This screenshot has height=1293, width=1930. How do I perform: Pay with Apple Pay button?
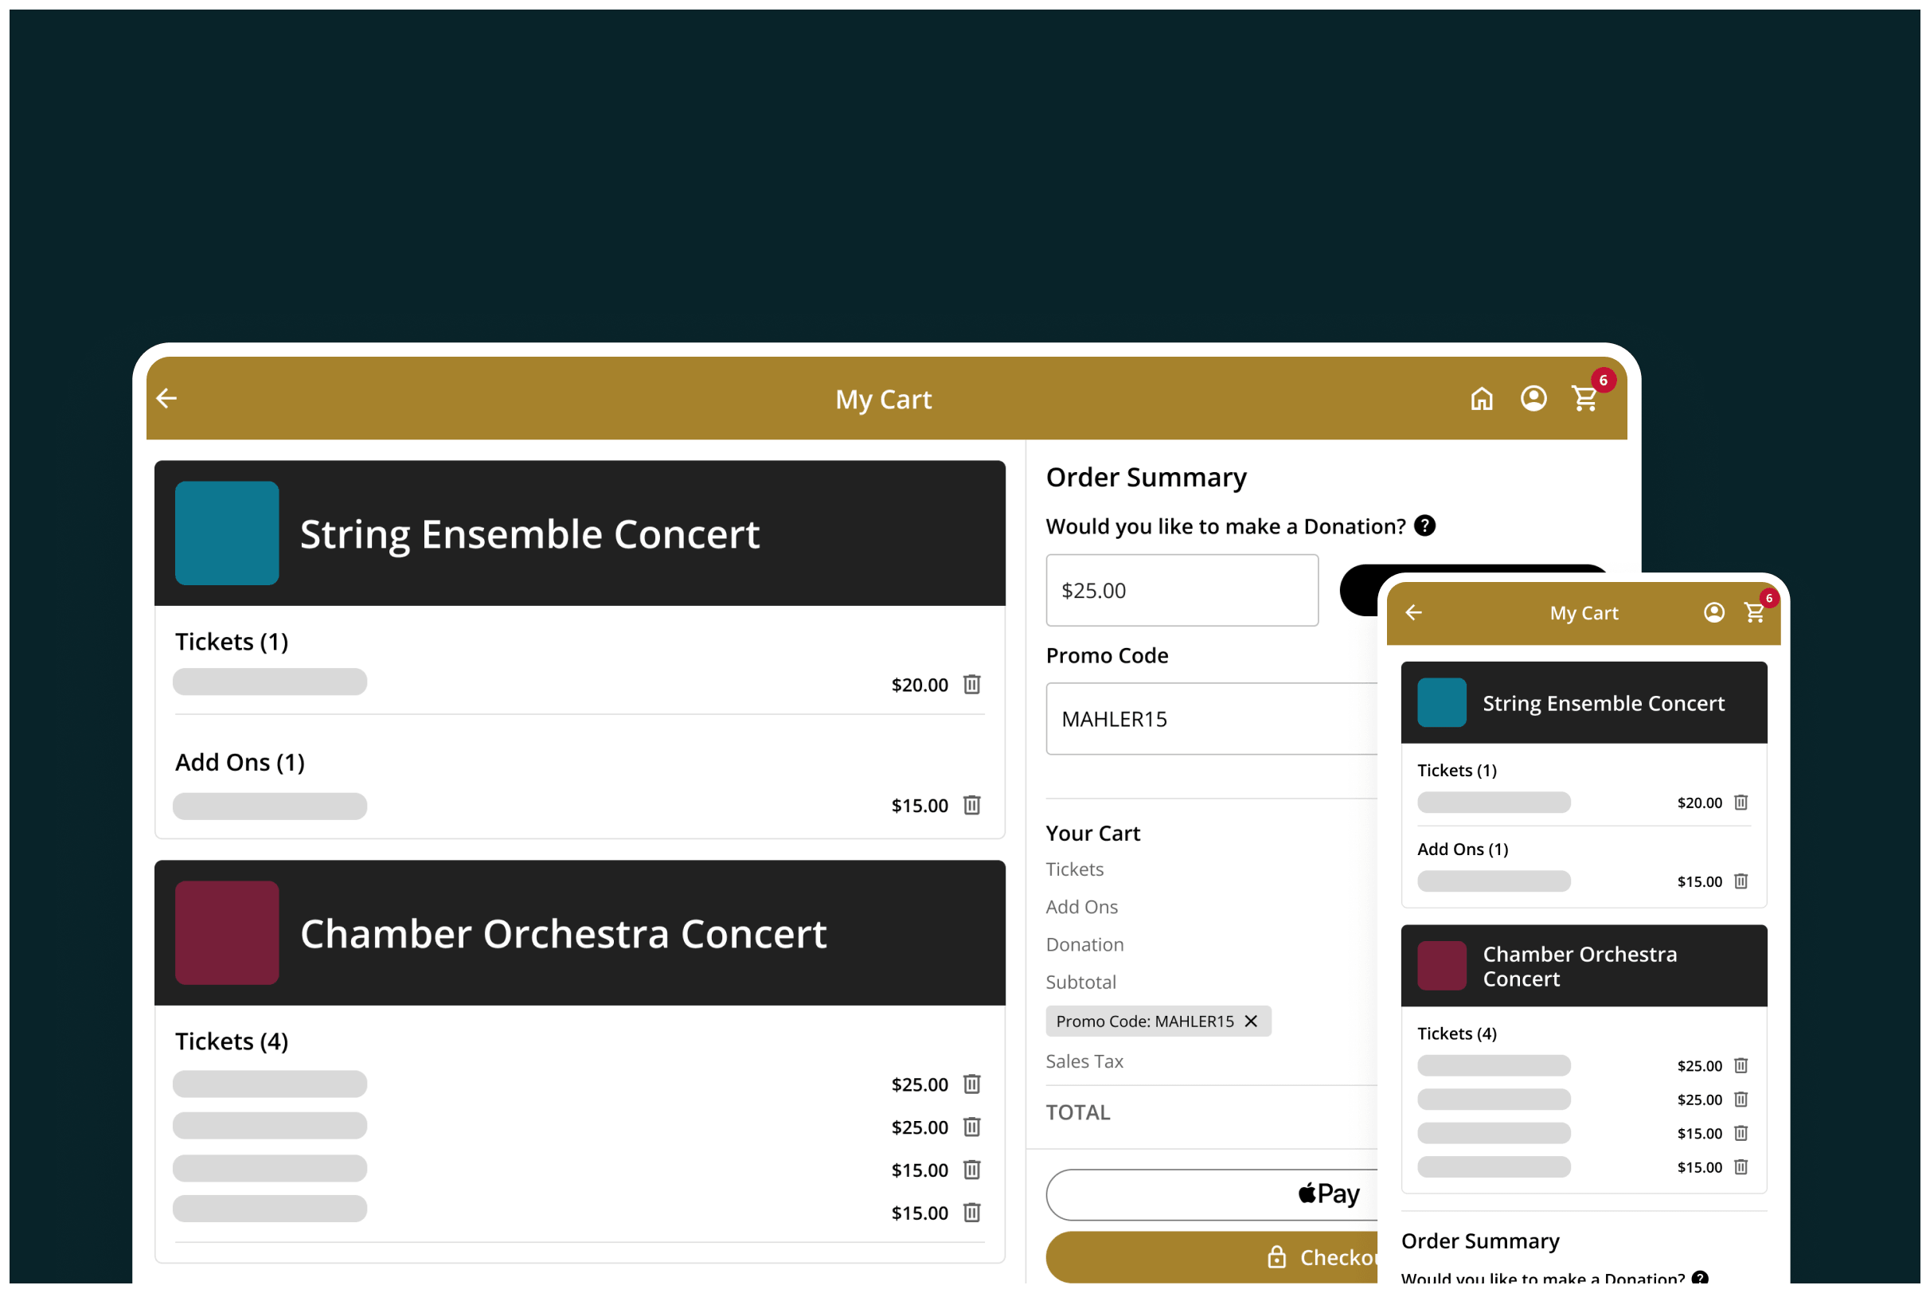[1211, 1194]
